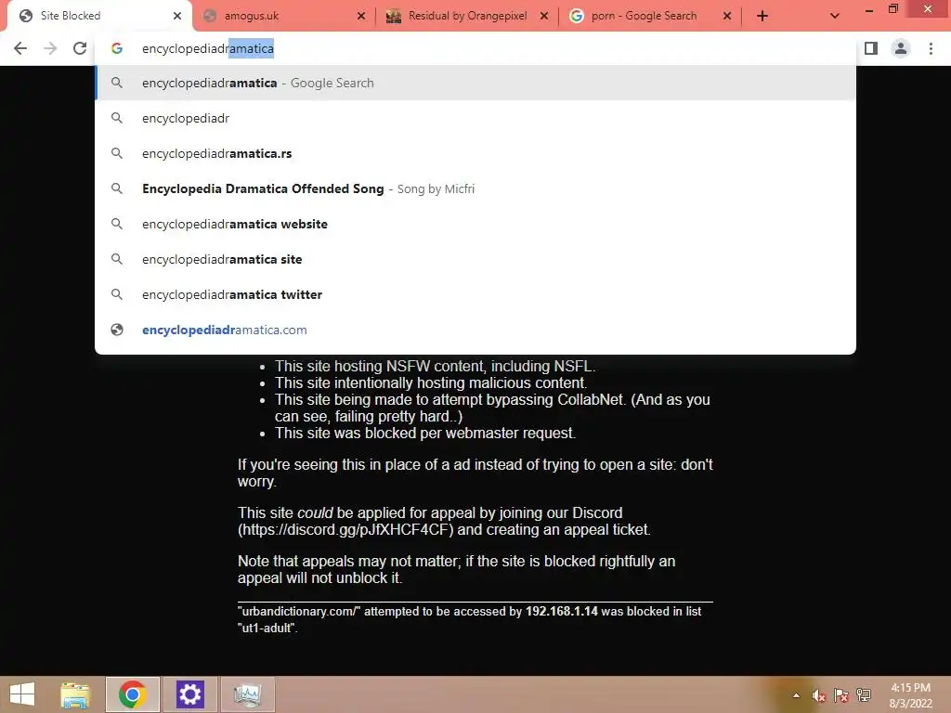Viewport: 951px width, 713px height.
Task: Click the search icon beside 'Encyclopedia Dramatica Offended Song'
Action: [117, 188]
